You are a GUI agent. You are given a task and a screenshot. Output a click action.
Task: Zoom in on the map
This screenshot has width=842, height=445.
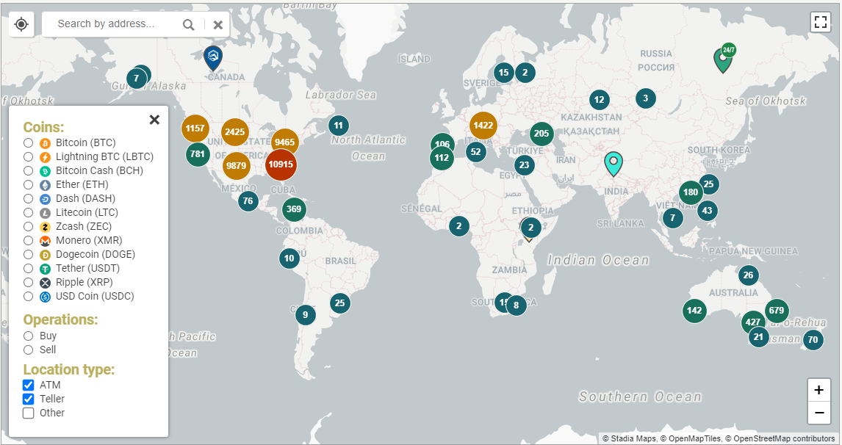pos(818,390)
